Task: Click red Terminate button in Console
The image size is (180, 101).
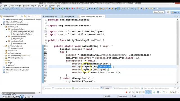Action: point(126,92)
